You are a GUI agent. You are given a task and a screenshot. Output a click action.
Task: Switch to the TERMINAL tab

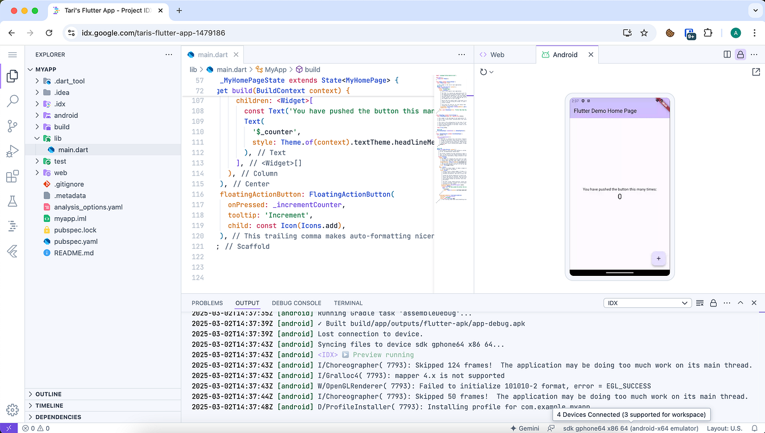(348, 303)
